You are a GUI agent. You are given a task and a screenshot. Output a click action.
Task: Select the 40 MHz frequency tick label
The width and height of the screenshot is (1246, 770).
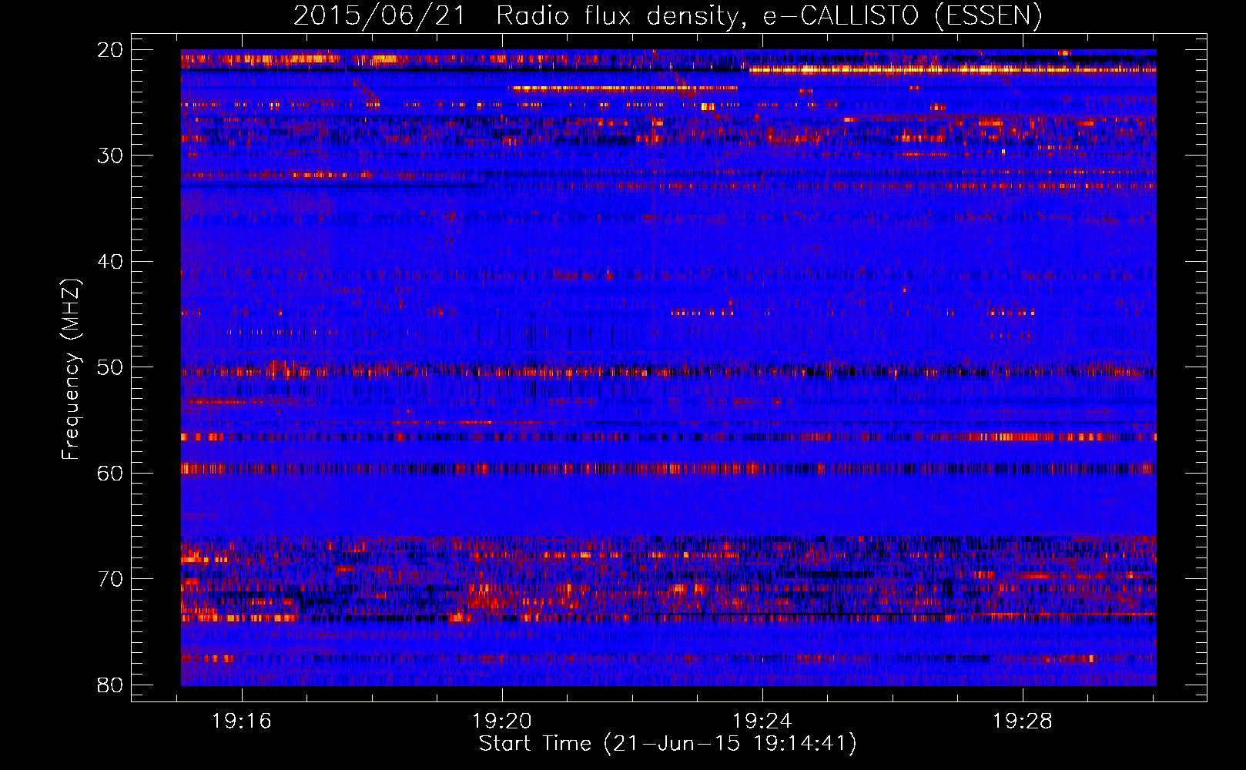point(110,262)
